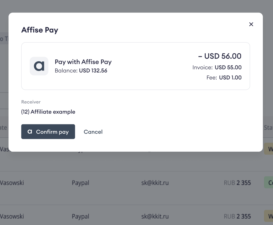
Task: Click the "Affise Pay" dialog title
Action: tap(40, 30)
